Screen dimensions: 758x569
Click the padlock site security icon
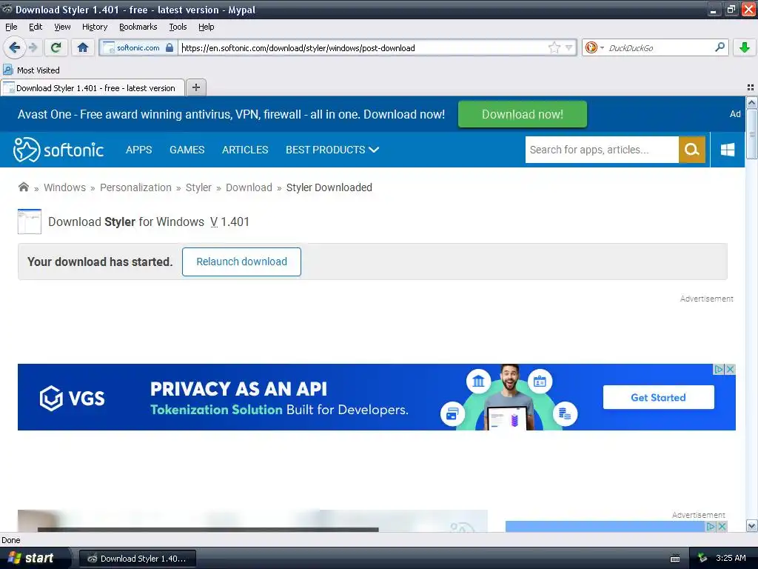click(x=170, y=47)
